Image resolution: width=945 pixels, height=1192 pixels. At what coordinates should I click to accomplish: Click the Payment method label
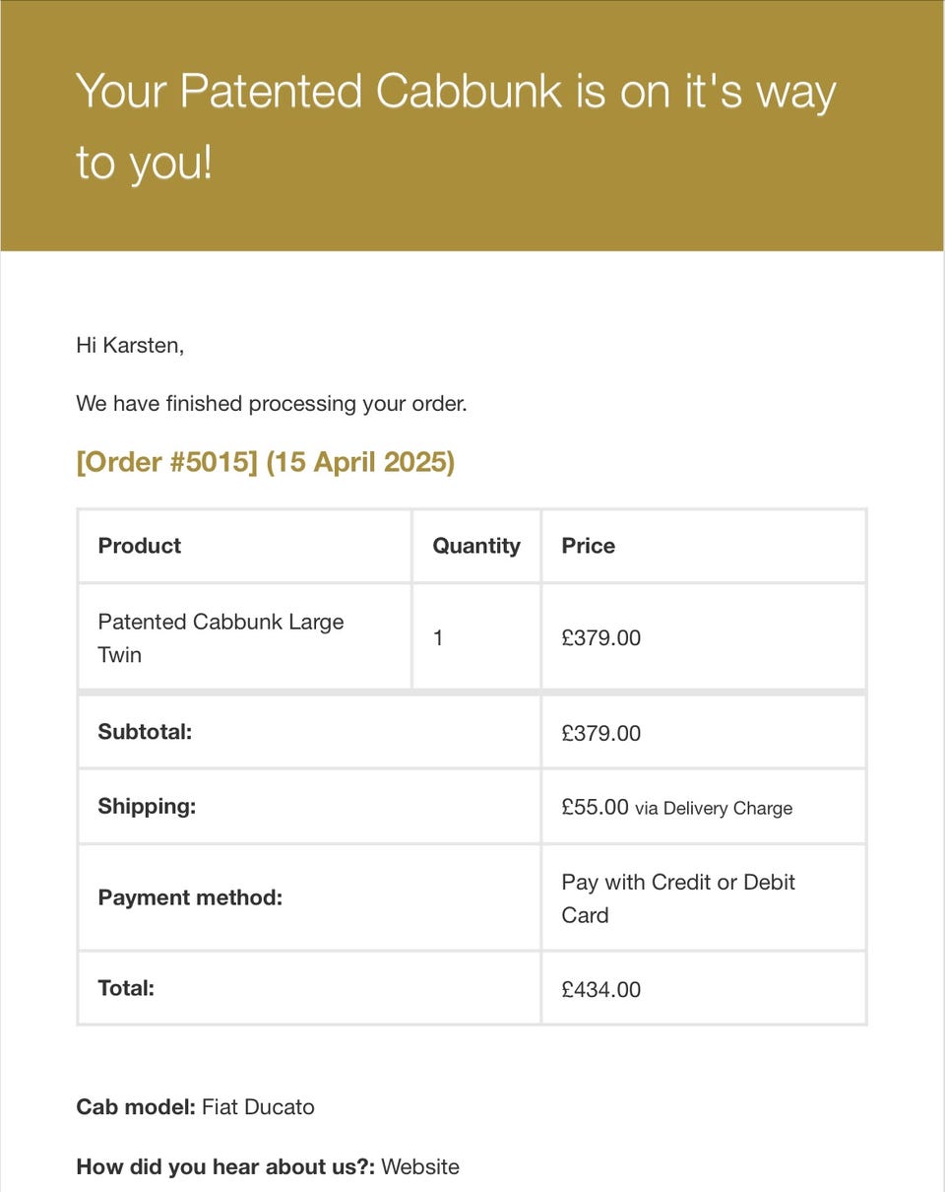click(190, 897)
